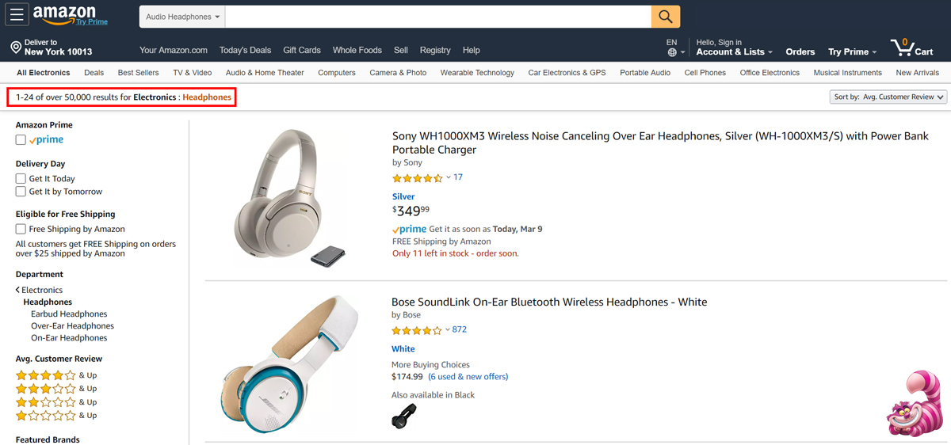Open the shopping cart

[x=911, y=48]
